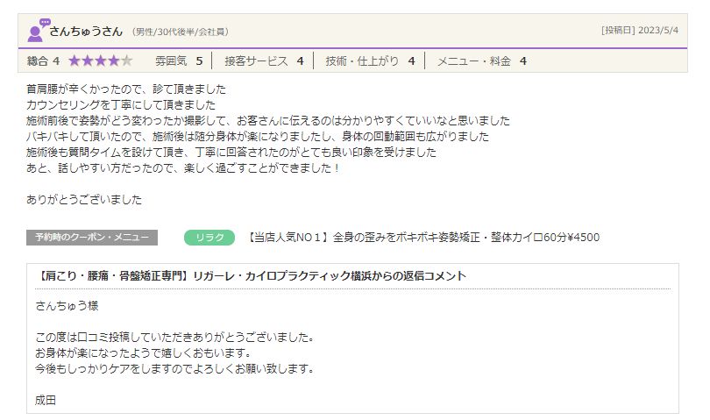Click the reply line この度は口コミ投稿していただき
The image size is (710, 420).
click(174, 338)
